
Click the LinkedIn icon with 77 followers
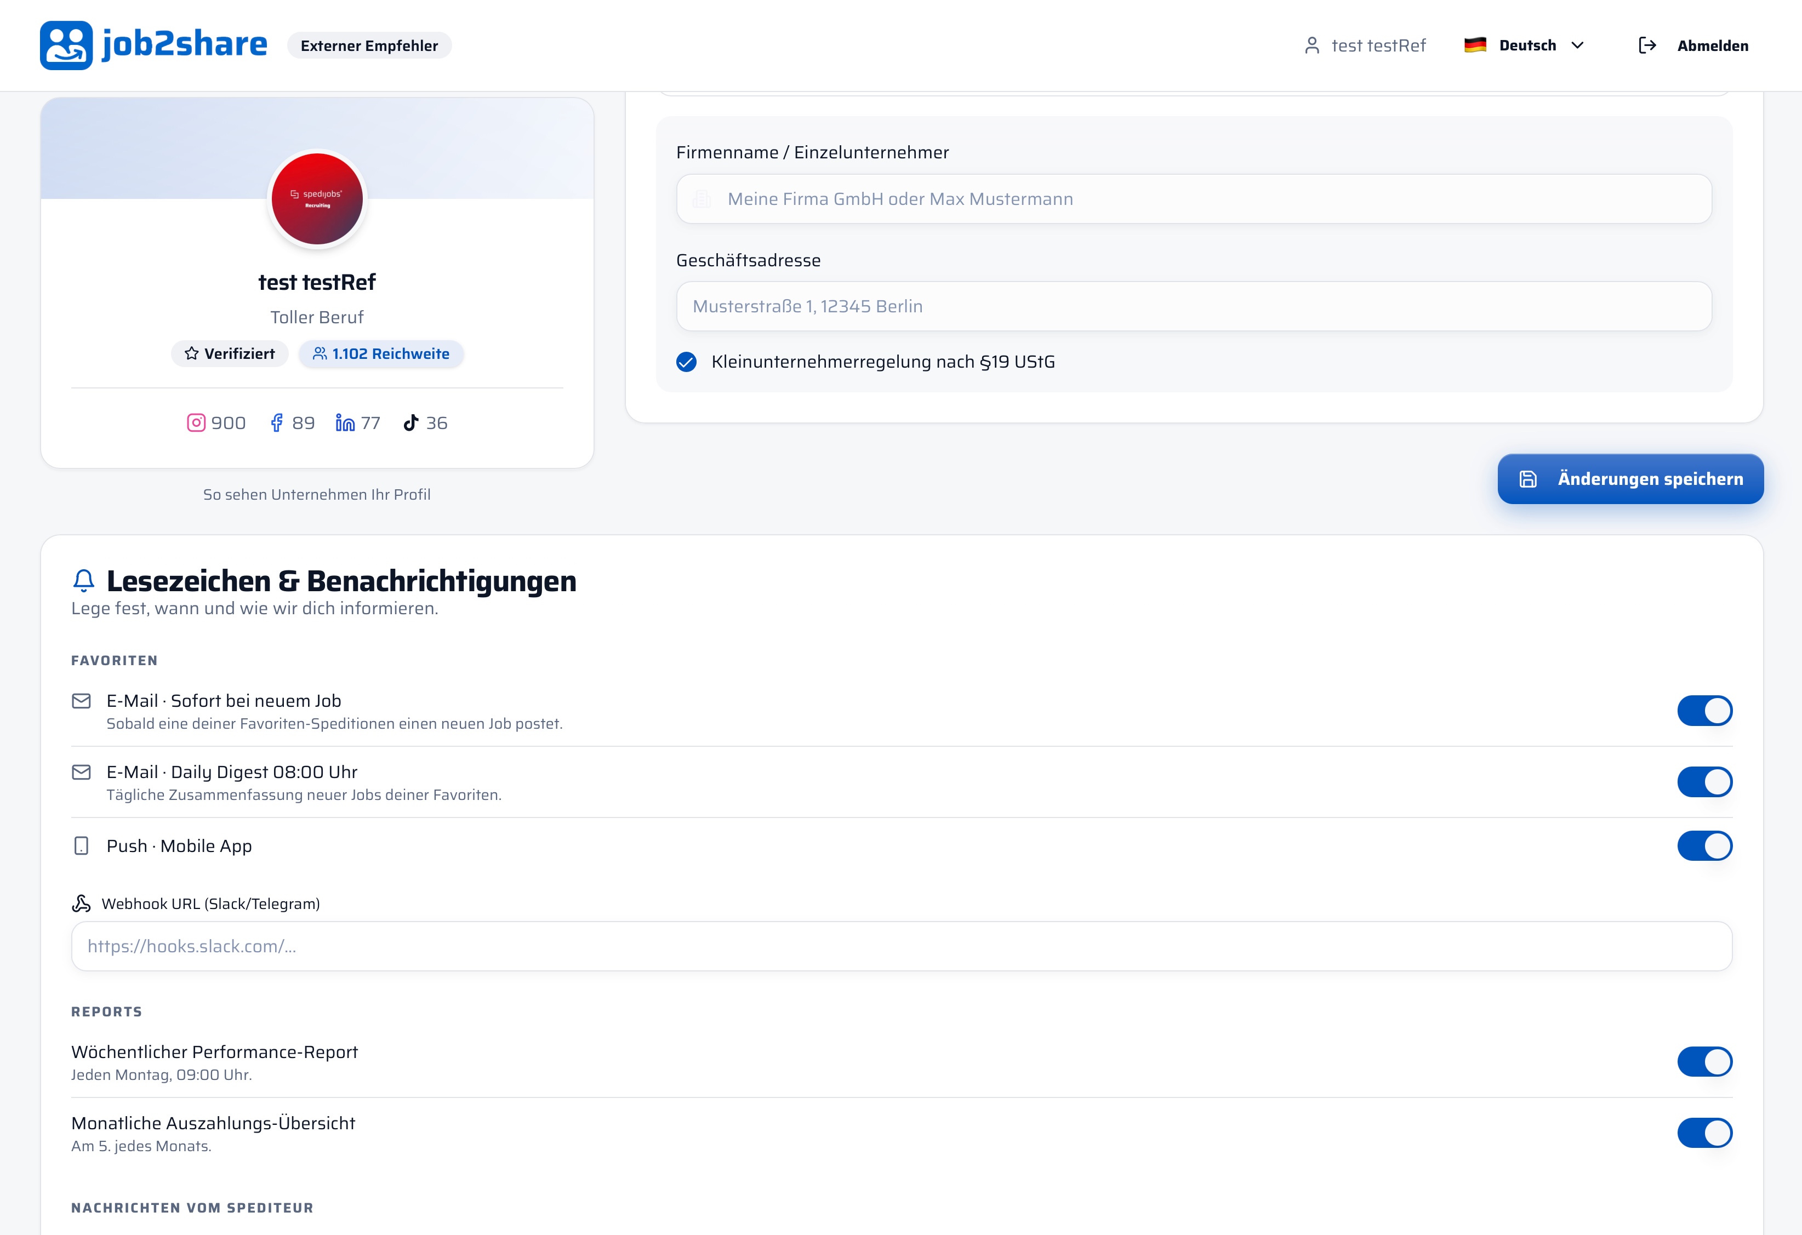click(x=345, y=422)
